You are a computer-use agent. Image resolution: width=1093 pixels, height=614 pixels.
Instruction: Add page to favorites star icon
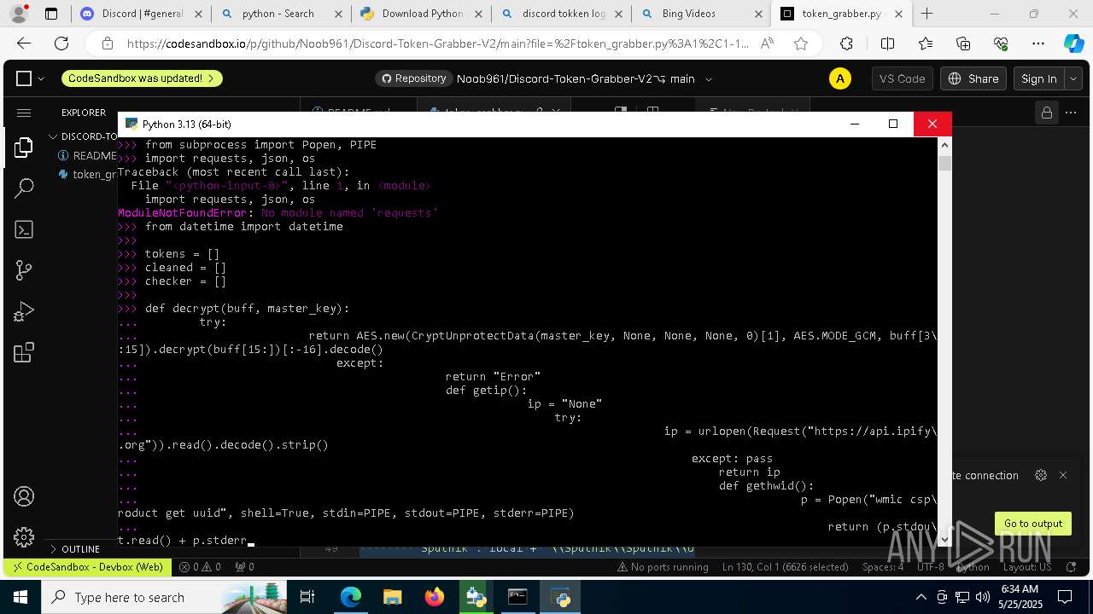[800, 43]
